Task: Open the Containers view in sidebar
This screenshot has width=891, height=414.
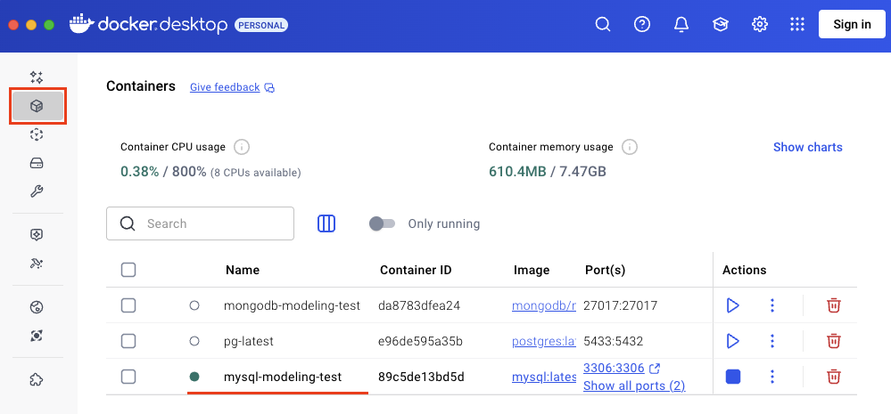Action: pos(37,106)
